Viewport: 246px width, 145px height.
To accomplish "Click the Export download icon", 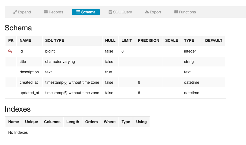I will tap(147, 12).
